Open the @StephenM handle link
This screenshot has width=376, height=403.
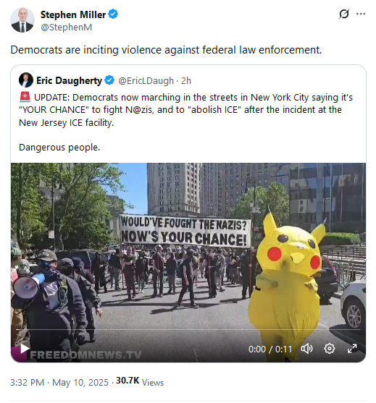(67, 27)
